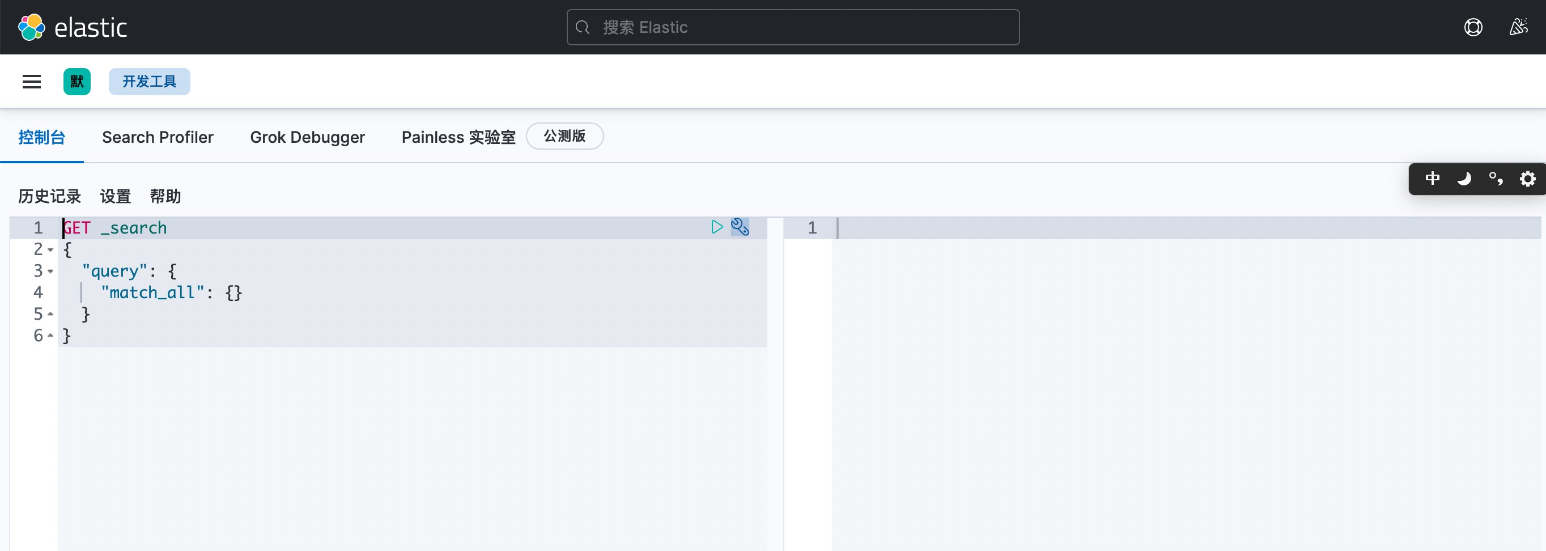The height and width of the screenshot is (551, 1546).
Task: Click the 开发工具 breadcrumb
Action: pyautogui.click(x=150, y=82)
